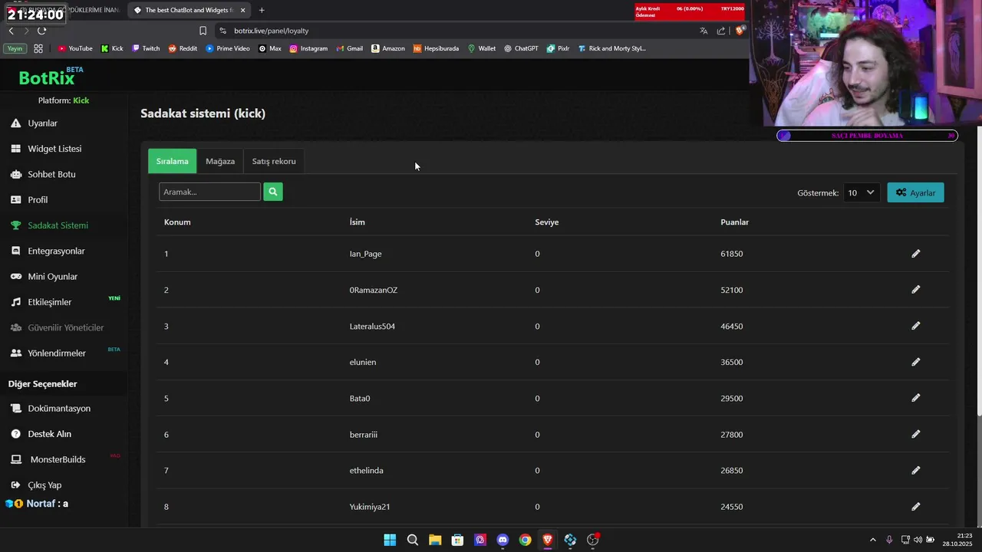Open taskbar Search
This screenshot has height=552, width=982.
coord(412,540)
